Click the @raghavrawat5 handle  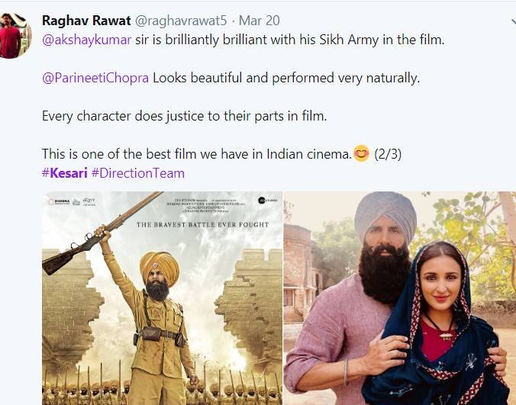181,21
